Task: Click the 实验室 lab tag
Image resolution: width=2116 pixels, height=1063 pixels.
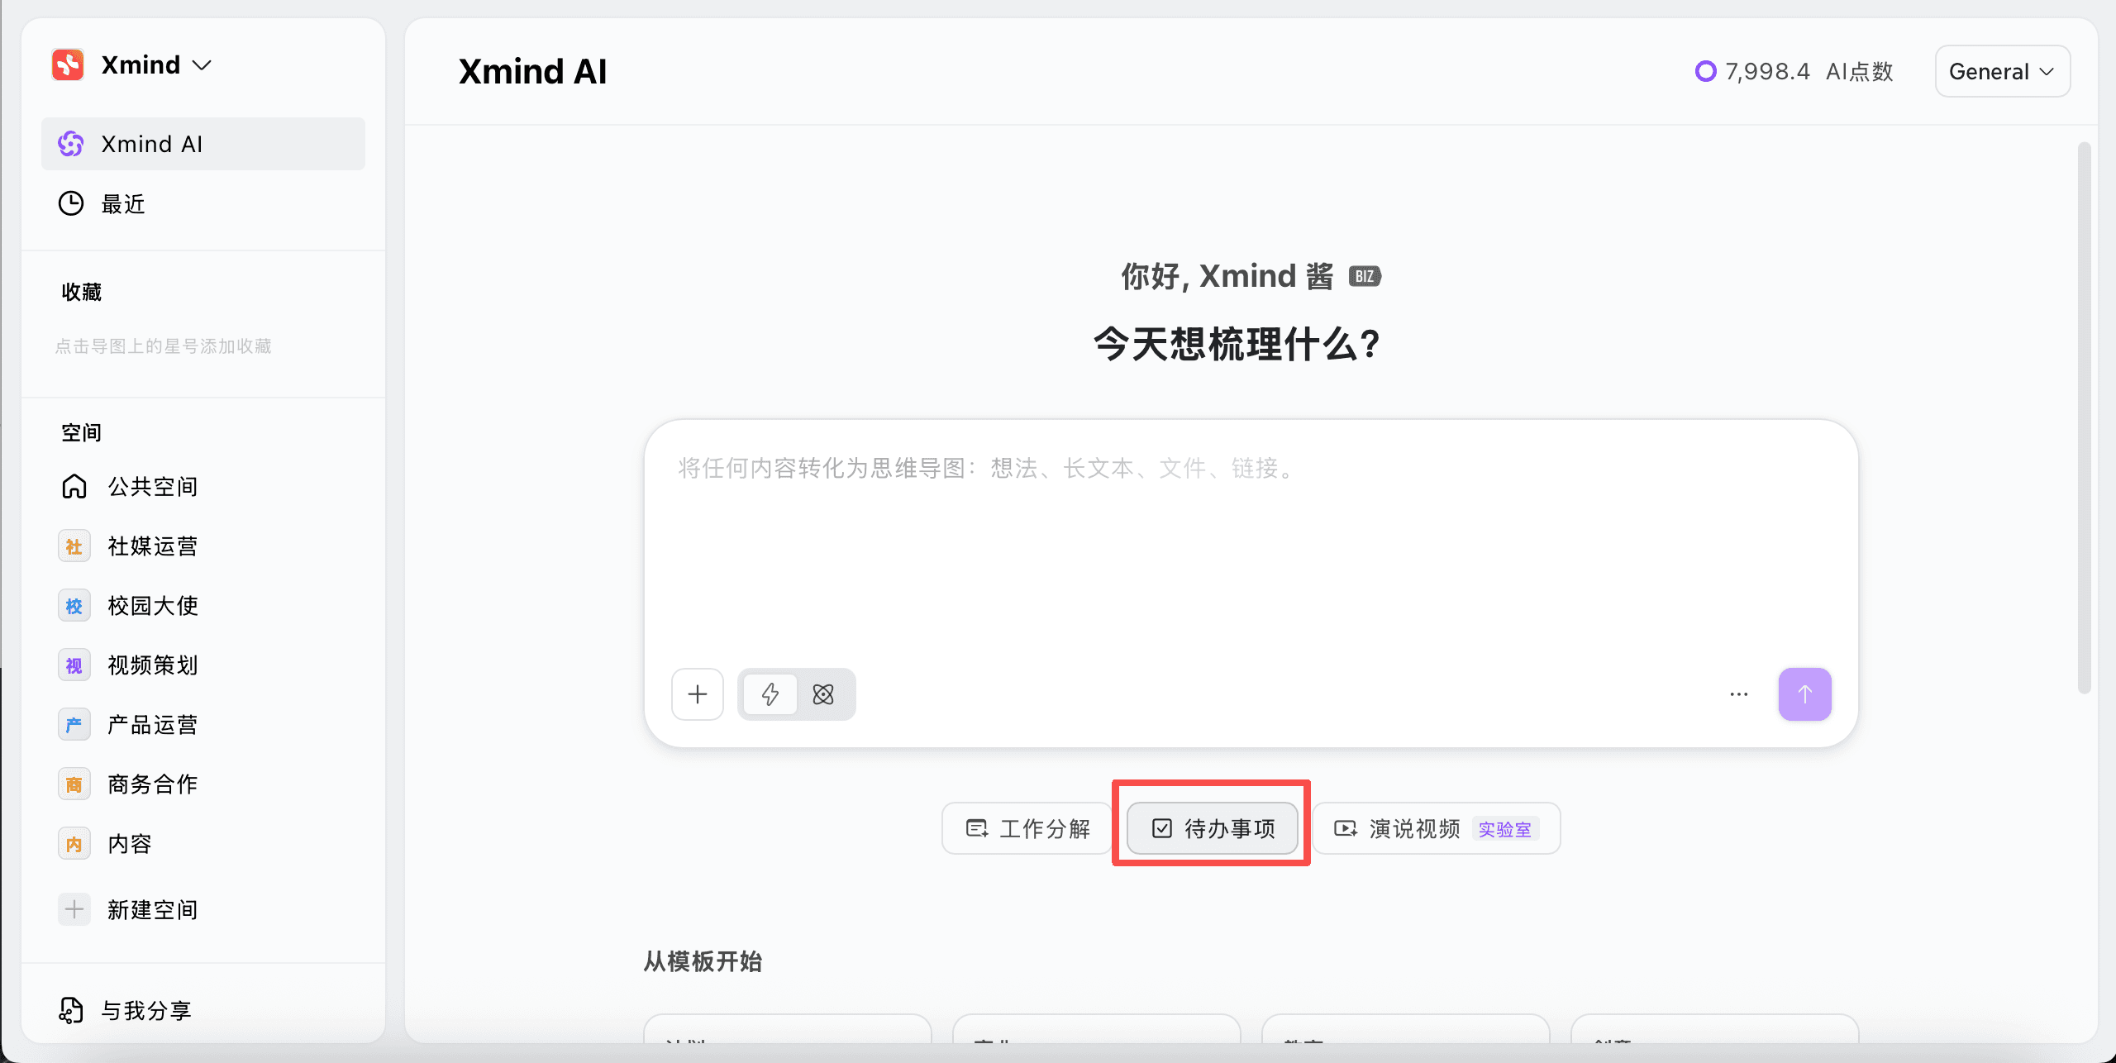Action: (1504, 829)
